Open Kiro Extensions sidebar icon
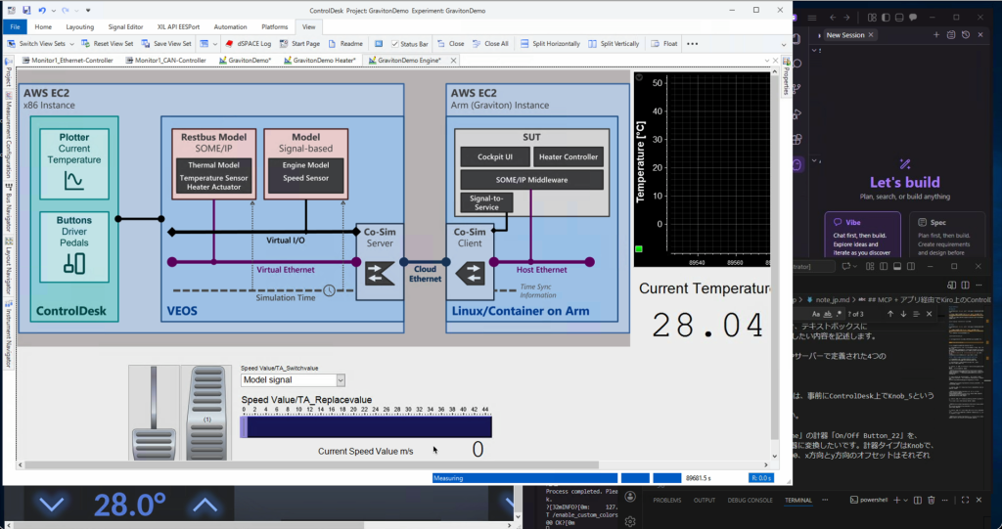Image resolution: width=1002 pixels, height=529 pixels. [797, 140]
